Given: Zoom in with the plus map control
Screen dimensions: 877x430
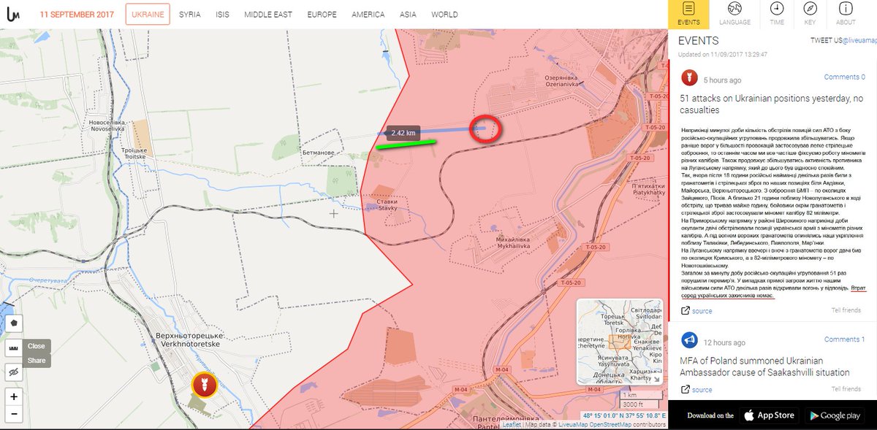Looking at the screenshot, I should coord(14,396).
